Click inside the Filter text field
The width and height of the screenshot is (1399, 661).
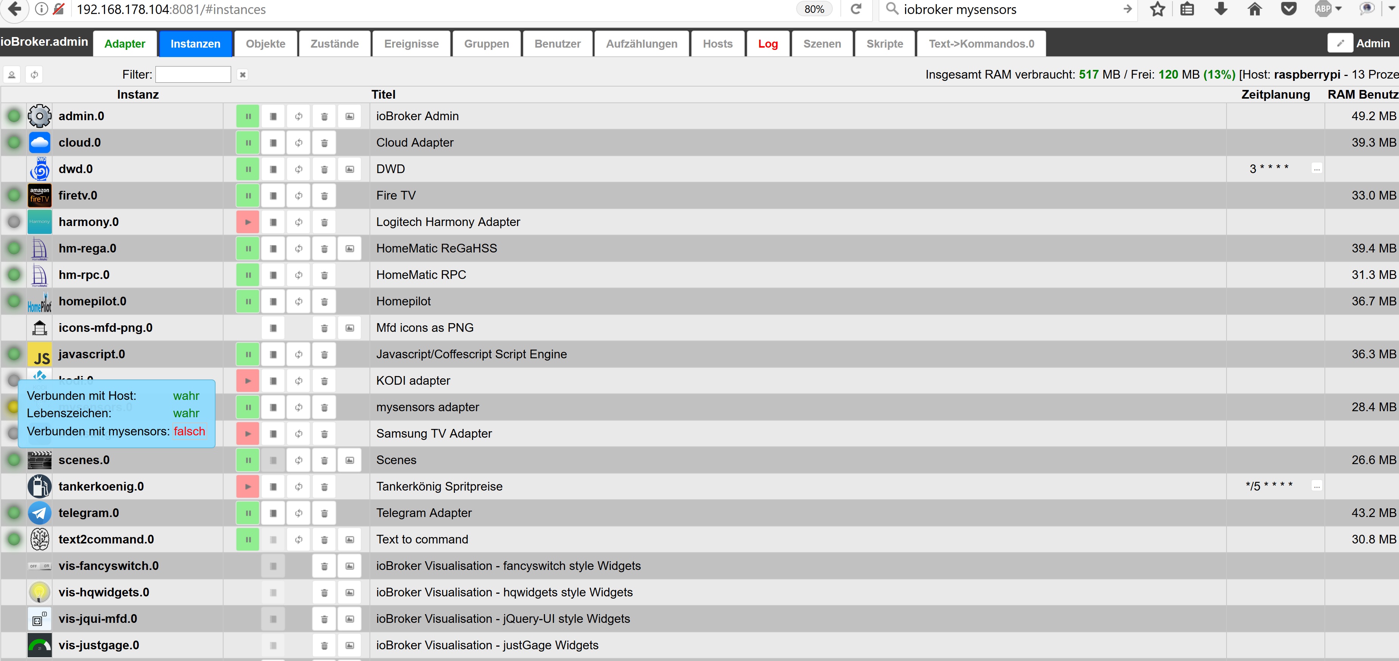[193, 74]
